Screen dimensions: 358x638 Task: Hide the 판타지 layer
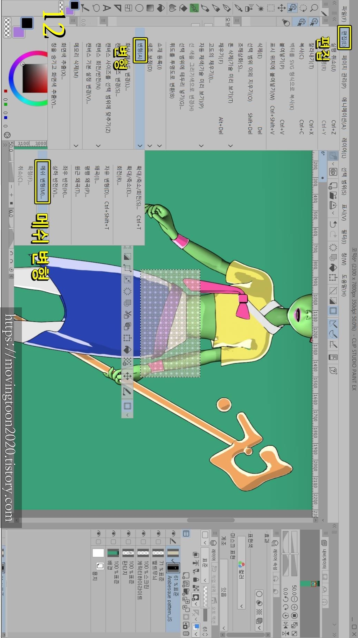(128, 534)
